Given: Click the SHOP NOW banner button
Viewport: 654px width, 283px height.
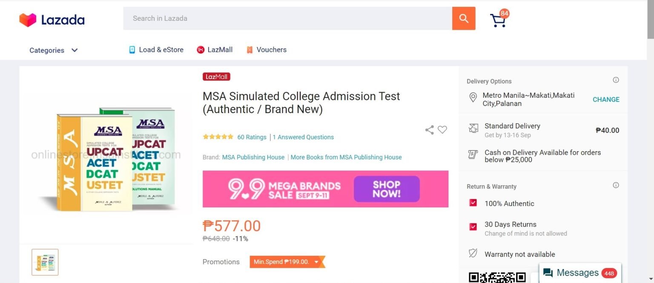Looking at the screenshot, I should coord(386,188).
